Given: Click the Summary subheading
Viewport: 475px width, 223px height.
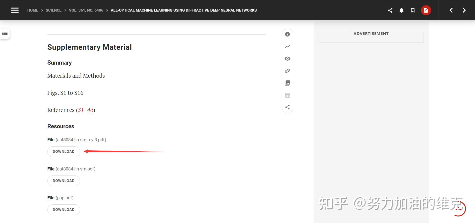Looking at the screenshot, I should [x=60, y=63].
